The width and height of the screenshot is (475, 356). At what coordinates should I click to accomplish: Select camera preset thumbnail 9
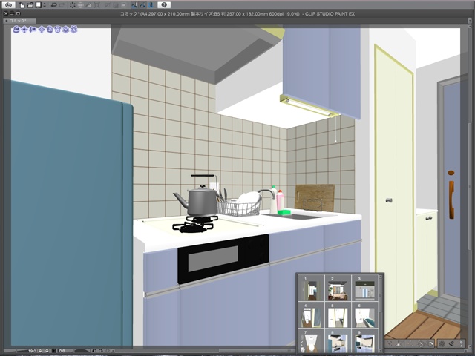(x=364, y=341)
